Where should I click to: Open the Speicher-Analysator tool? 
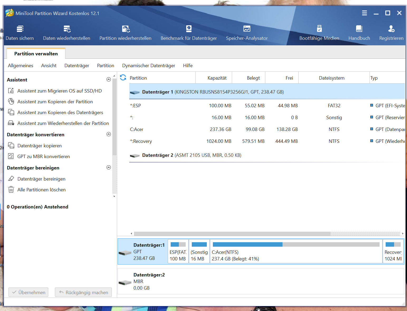pos(247,33)
